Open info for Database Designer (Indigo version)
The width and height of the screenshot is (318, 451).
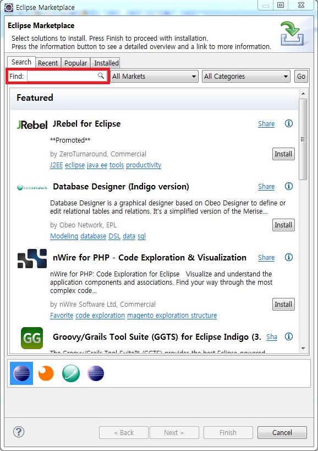click(x=289, y=186)
